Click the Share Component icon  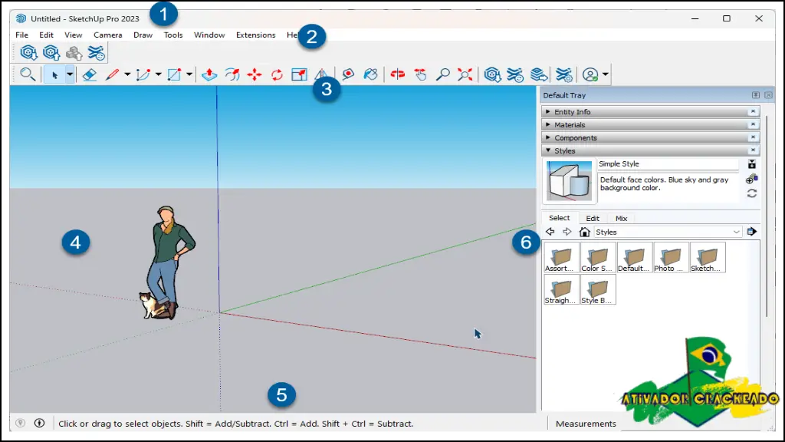(x=74, y=53)
